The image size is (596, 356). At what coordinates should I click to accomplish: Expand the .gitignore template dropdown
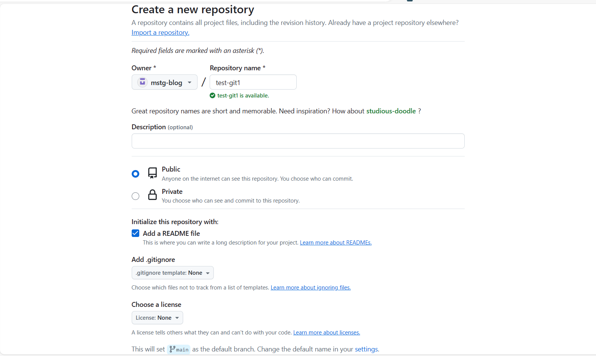[x=173, y=273]
